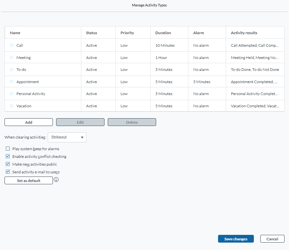Image resolution: width=289 pixels, height=250 pixels.
Task: Click Set as default button
Action: point(29,181)
